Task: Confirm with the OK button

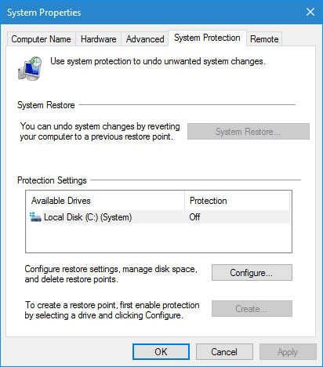Action: click(161, 352)
